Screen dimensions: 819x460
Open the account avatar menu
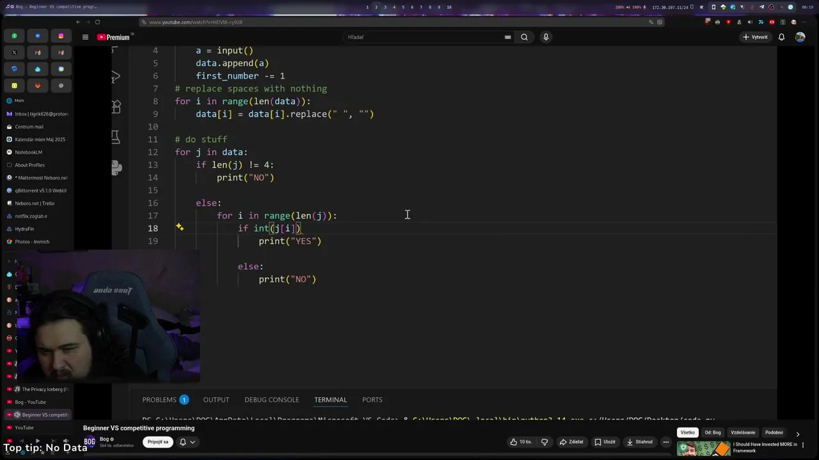[x=800, y=37]
